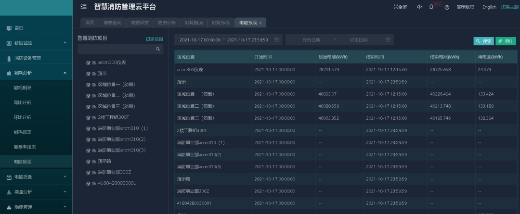This screenshot has height=214, width=520.
Task: Click the 需量分析 sidebar icon
Action: (9, 192)
